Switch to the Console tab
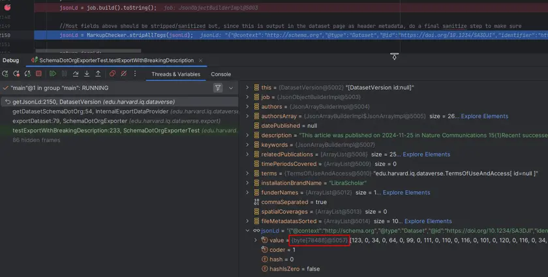Viewport: 548px width, 277px height. [221, 74]
